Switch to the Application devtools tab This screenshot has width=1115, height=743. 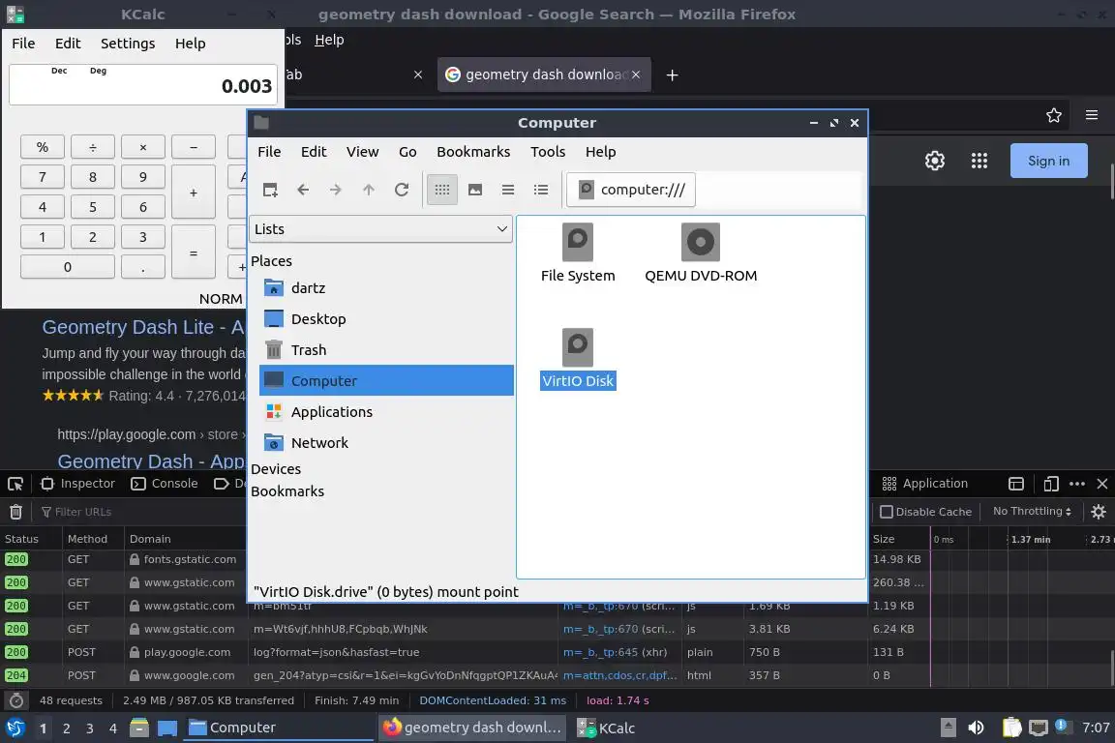coord(924,484)
